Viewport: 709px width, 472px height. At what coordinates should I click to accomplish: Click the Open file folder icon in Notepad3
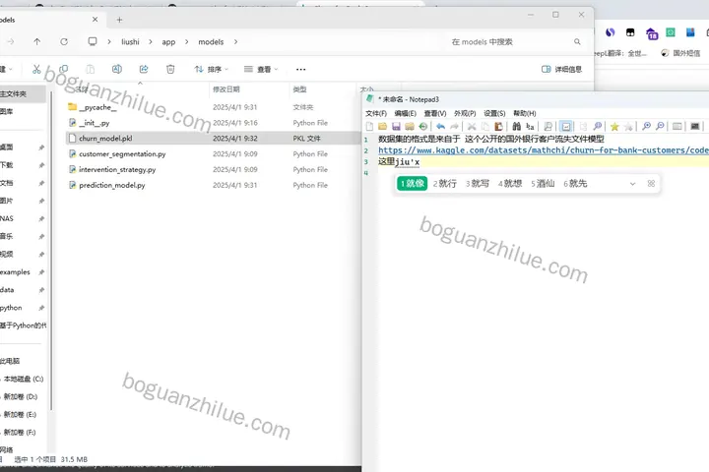point(382,127)
